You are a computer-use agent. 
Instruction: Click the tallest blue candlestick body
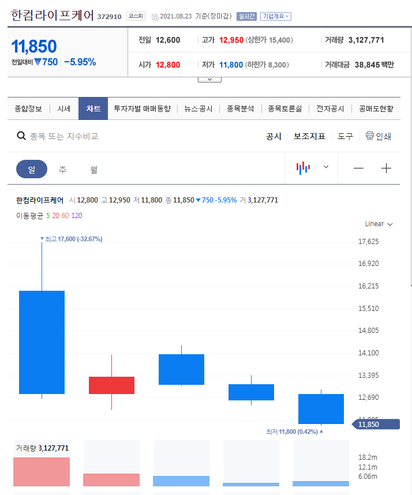(x=42, y=342)
